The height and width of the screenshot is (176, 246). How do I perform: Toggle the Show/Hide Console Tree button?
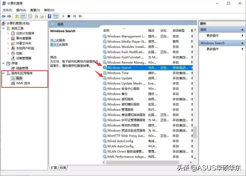point(23,16)
